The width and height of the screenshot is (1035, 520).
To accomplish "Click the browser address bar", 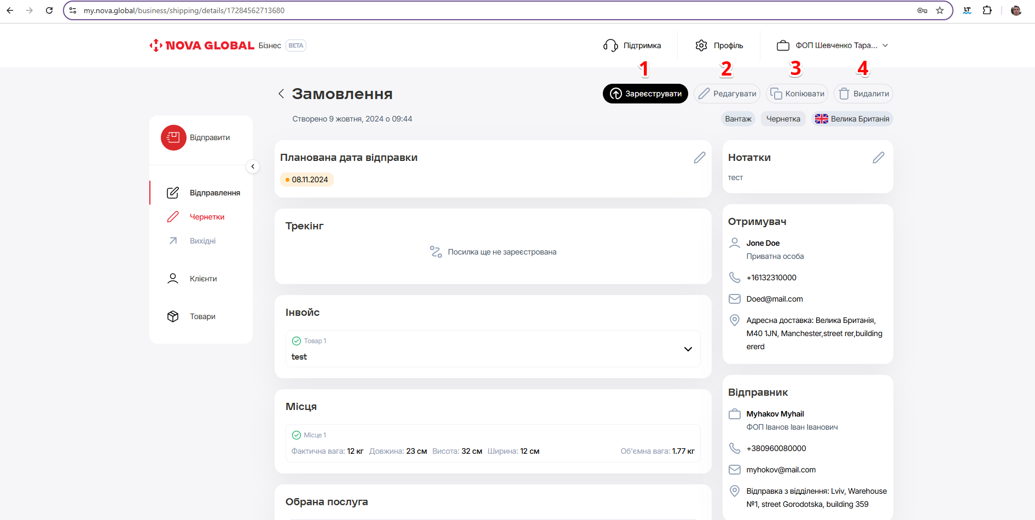I will click(x=492, y=10).
